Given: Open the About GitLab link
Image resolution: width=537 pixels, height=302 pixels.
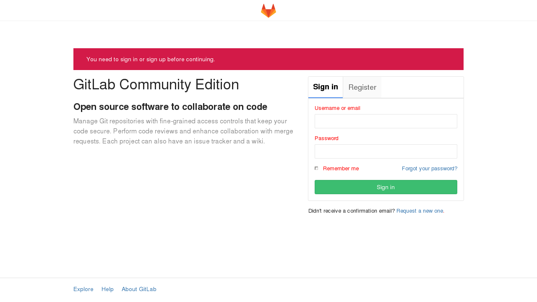Looking at the screenshot, I should [139, 289].
